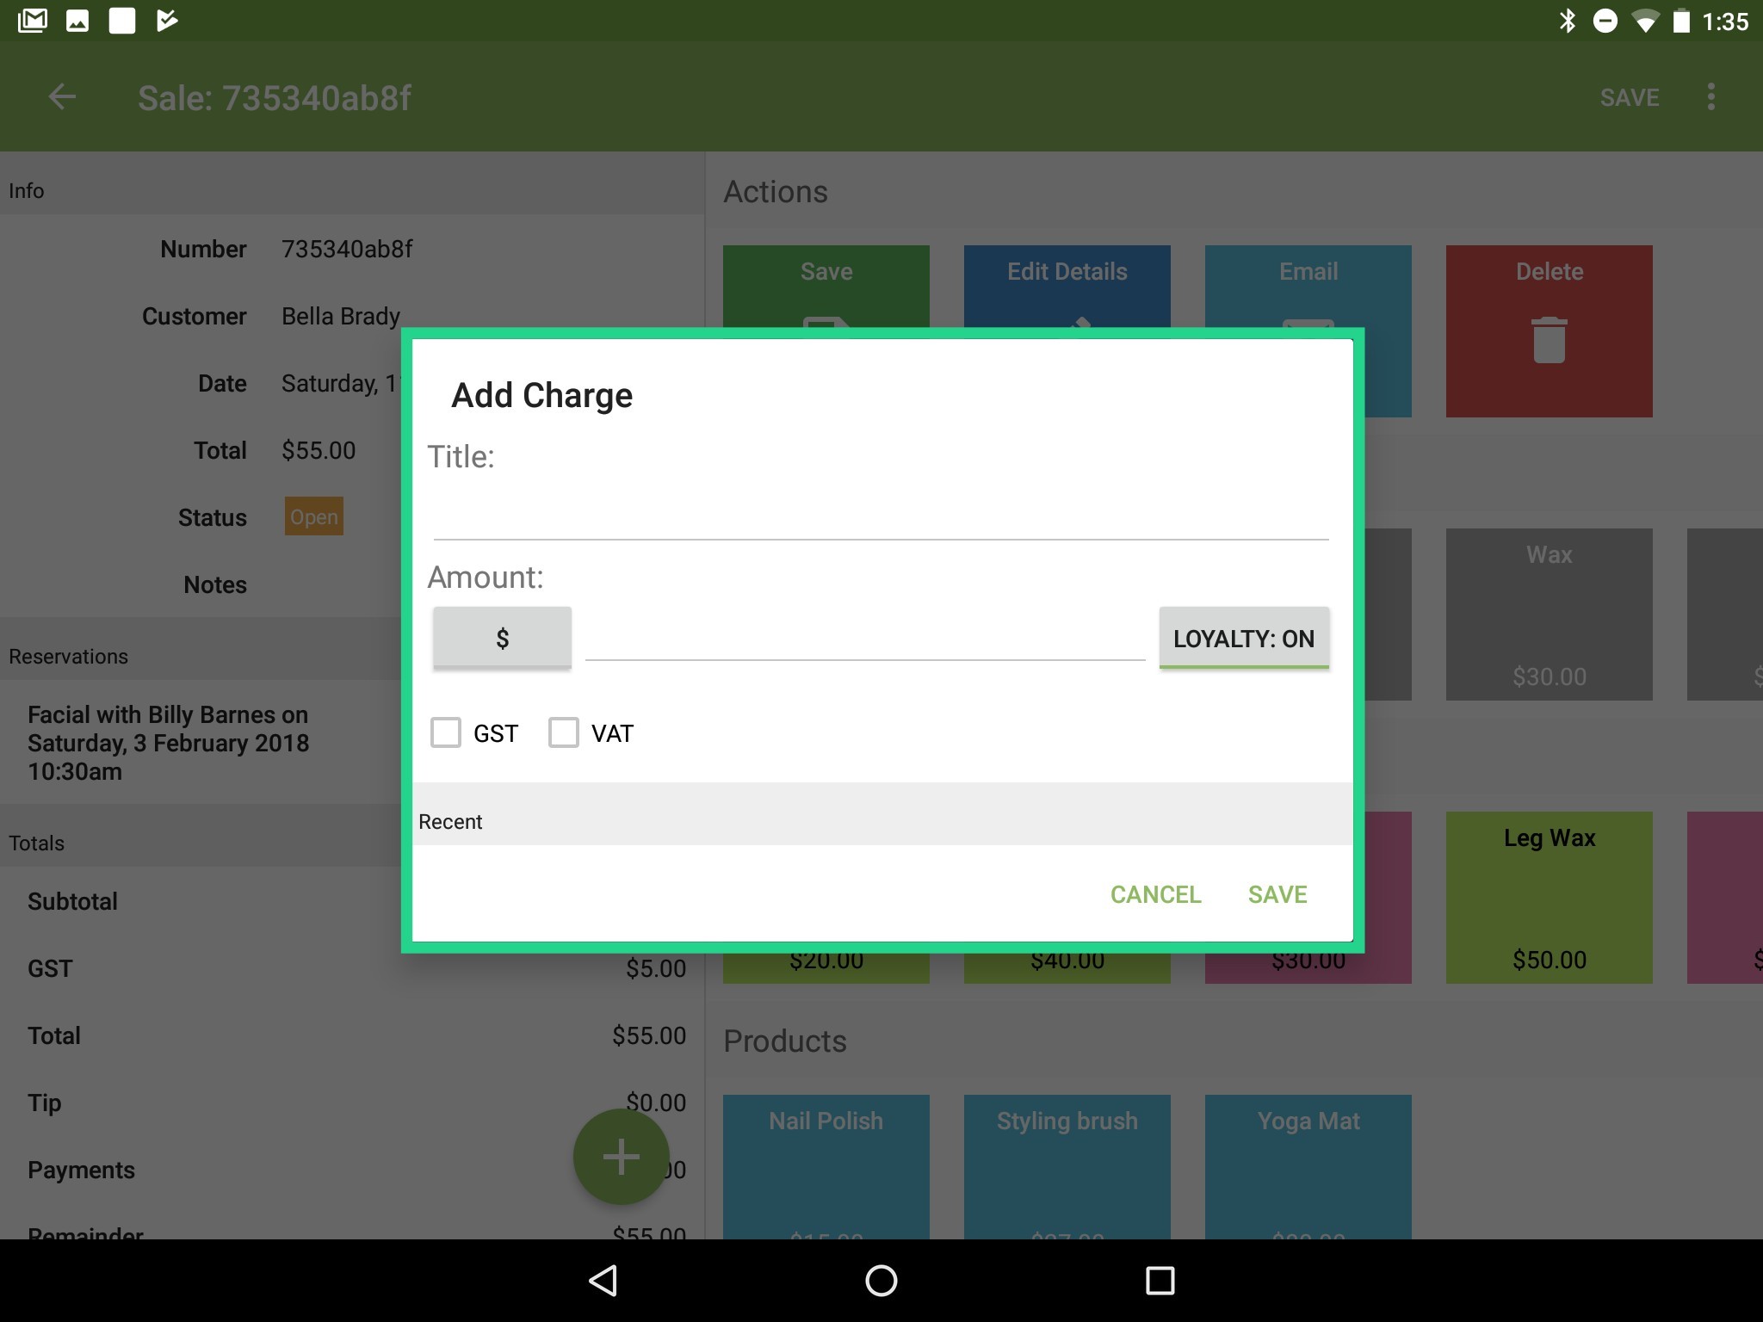Tap the Open status badge
Image resolution: width=1763 pixels, height=1322 pixels.
[314, 516]
